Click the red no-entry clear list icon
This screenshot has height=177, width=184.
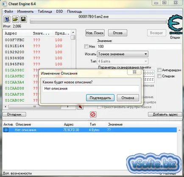click(93, 114)
